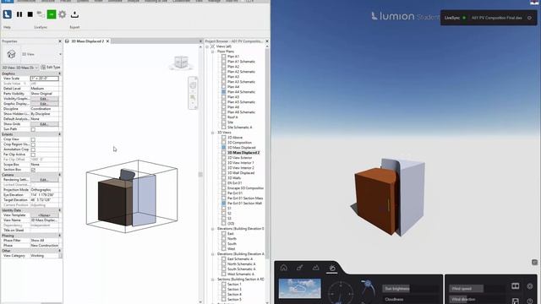Open the East elevation in Project Browser
The image size is (541, 304).
(231, 234)
